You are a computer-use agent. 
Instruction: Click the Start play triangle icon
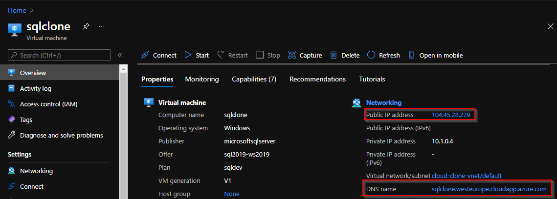pyautogui.click(x=188, y=55)
